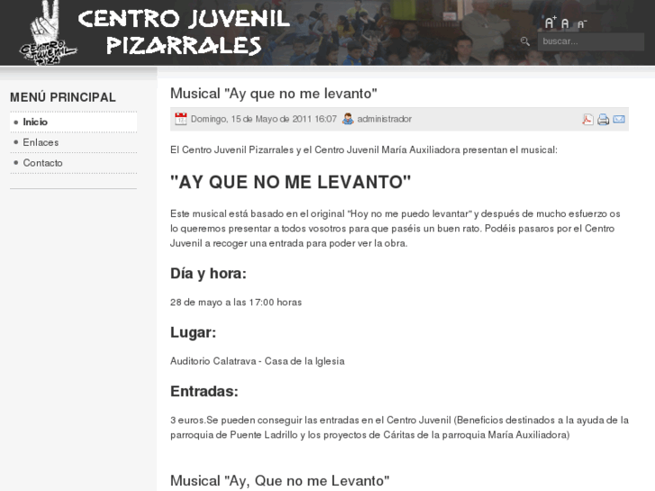Click the paragraph starting Este musical está basado
This screenshot has height=491, width=655.
point(396,229)
